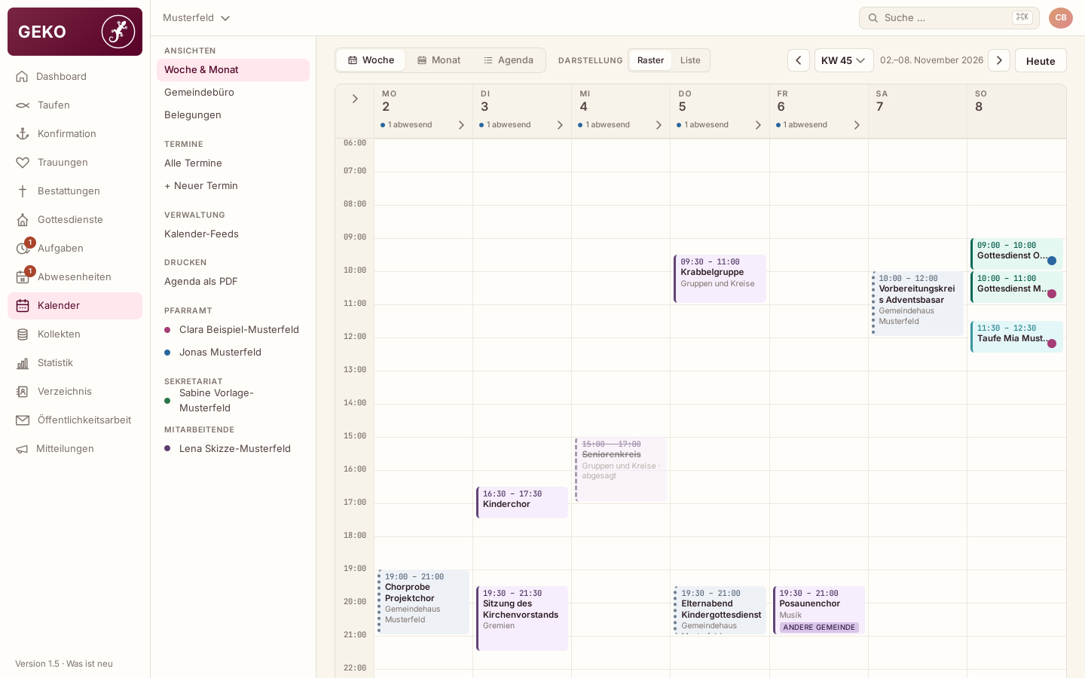Click the Kollekten coins icon
Viewport: 1085px width, 678px height.
click(23, 334)
